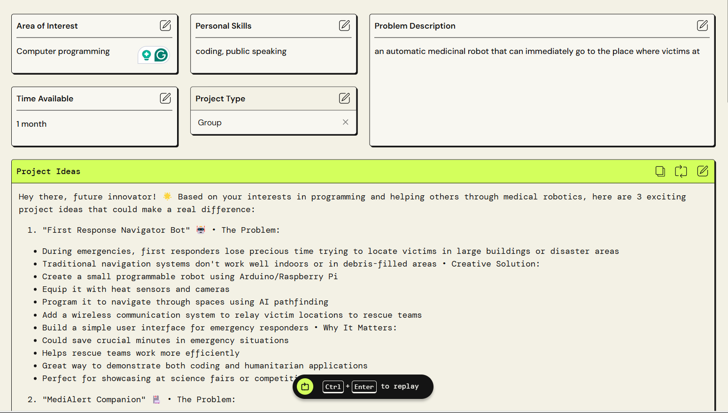Edit the Time Available field
Screen dimensions: 728x413
pos(165,98)
